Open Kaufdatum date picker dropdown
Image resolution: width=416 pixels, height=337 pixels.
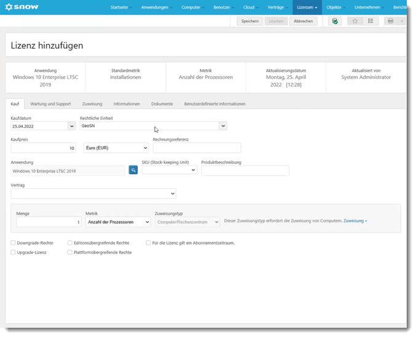click(72, 126)
